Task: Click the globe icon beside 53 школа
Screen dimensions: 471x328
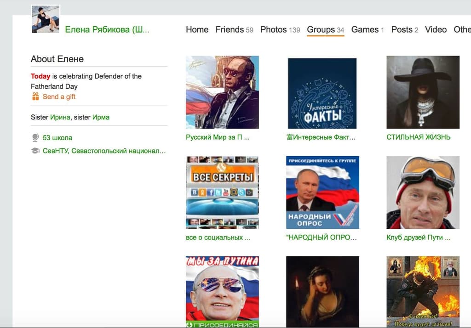Action: click(35, 137)
